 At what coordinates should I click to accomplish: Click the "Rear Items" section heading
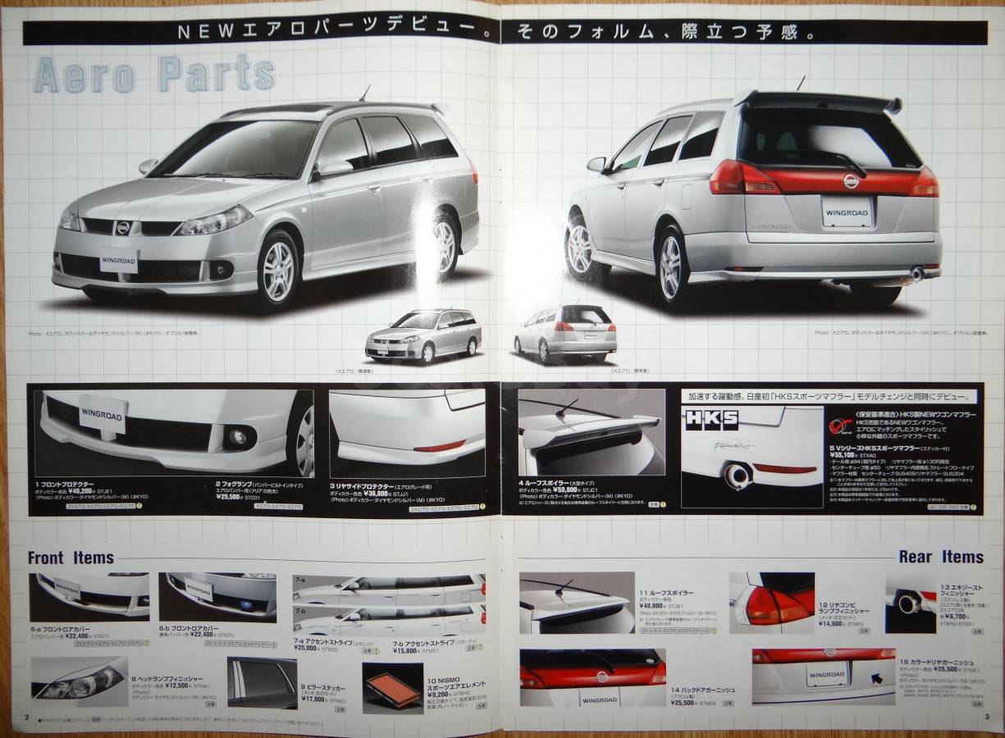pyautogui.click(x=940, y=557)
